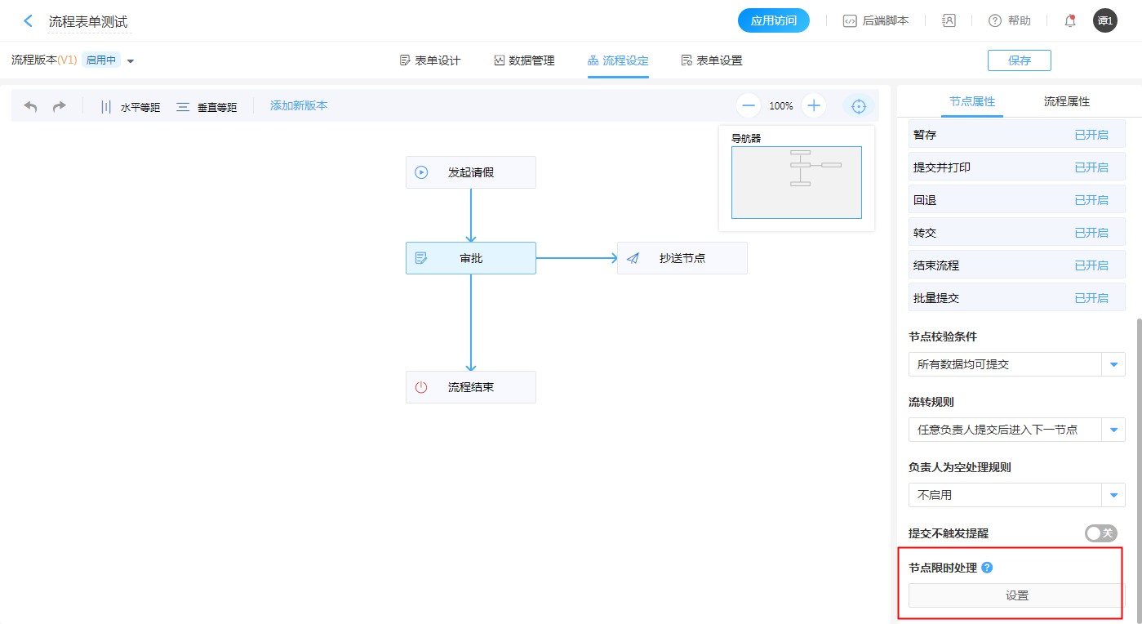1142x624 pixels.
Task: Open the 流转规则 dropdown
Action: click(1113, 430)
